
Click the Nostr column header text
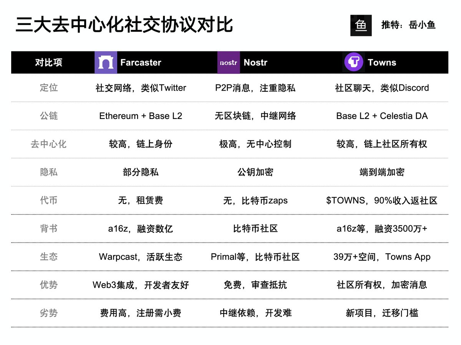click(x=255, y=63)
